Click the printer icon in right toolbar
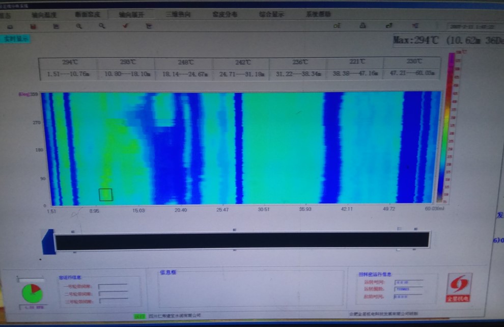This screenshot has height=327, width=504. click(362, 25)
